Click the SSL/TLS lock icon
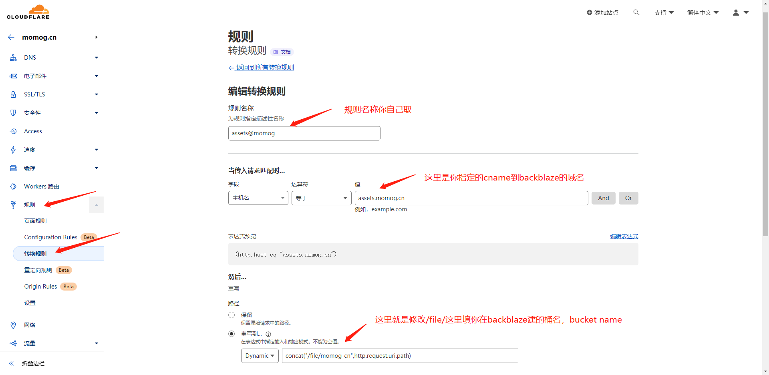Viewport: 769px width, 375px height. point(13,94)
